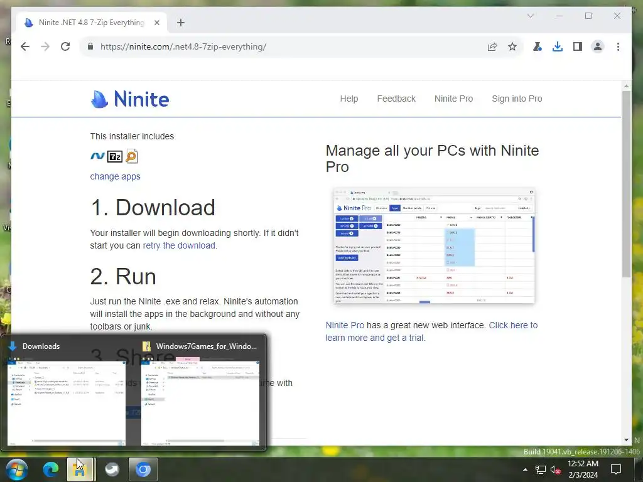Switch to Downloads window preview
The image size is (643, 482).
[x=67, y=395]
